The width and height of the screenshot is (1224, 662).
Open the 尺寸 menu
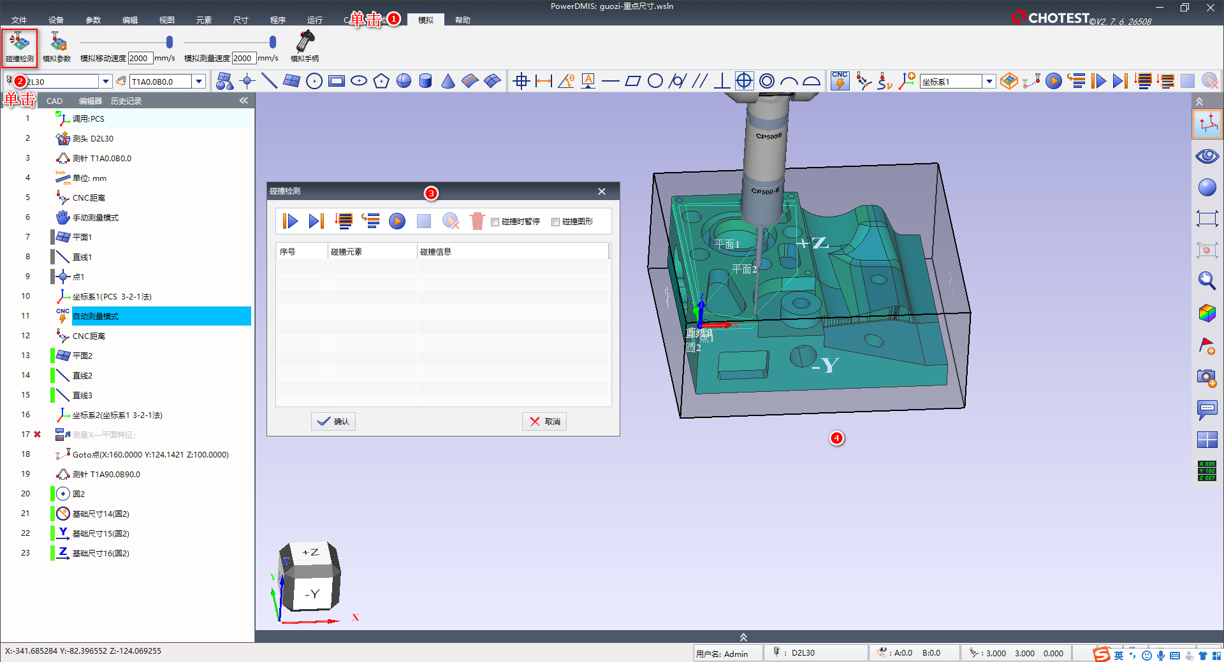pyautogui.click(x=241, y=20)
